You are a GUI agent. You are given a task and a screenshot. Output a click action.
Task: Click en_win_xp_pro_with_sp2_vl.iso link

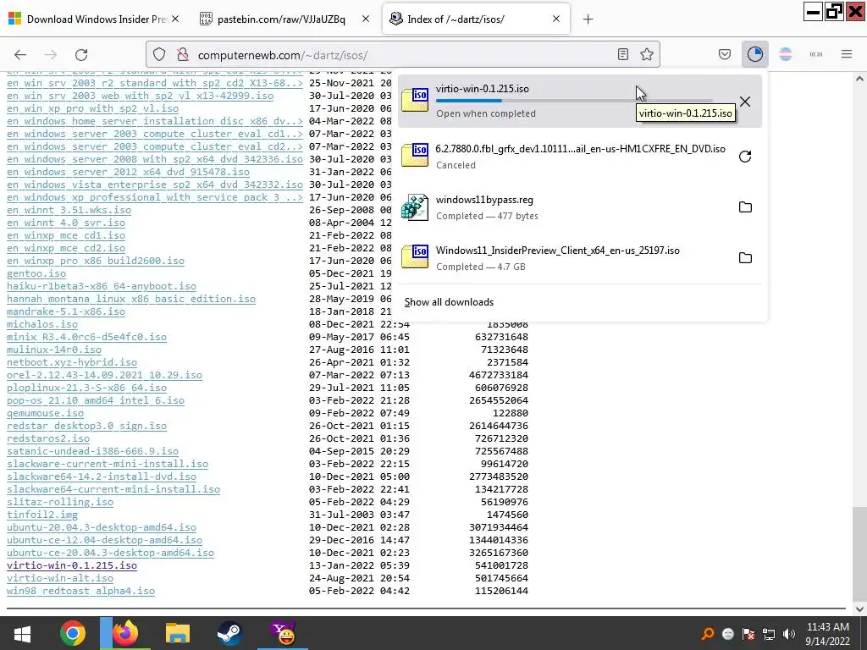(x=92, y=108)
